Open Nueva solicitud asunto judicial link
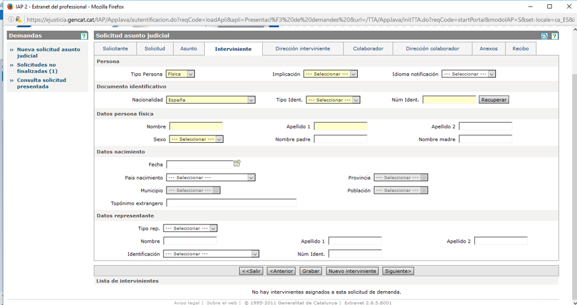 tap(48, 53)
